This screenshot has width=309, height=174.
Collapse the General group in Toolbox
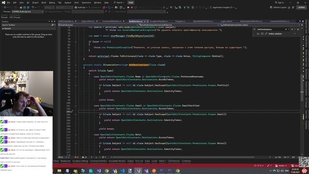(x=3, y=29)
